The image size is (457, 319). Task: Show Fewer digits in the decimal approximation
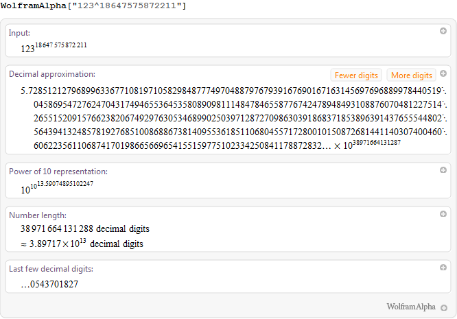(x=356, y=75)
